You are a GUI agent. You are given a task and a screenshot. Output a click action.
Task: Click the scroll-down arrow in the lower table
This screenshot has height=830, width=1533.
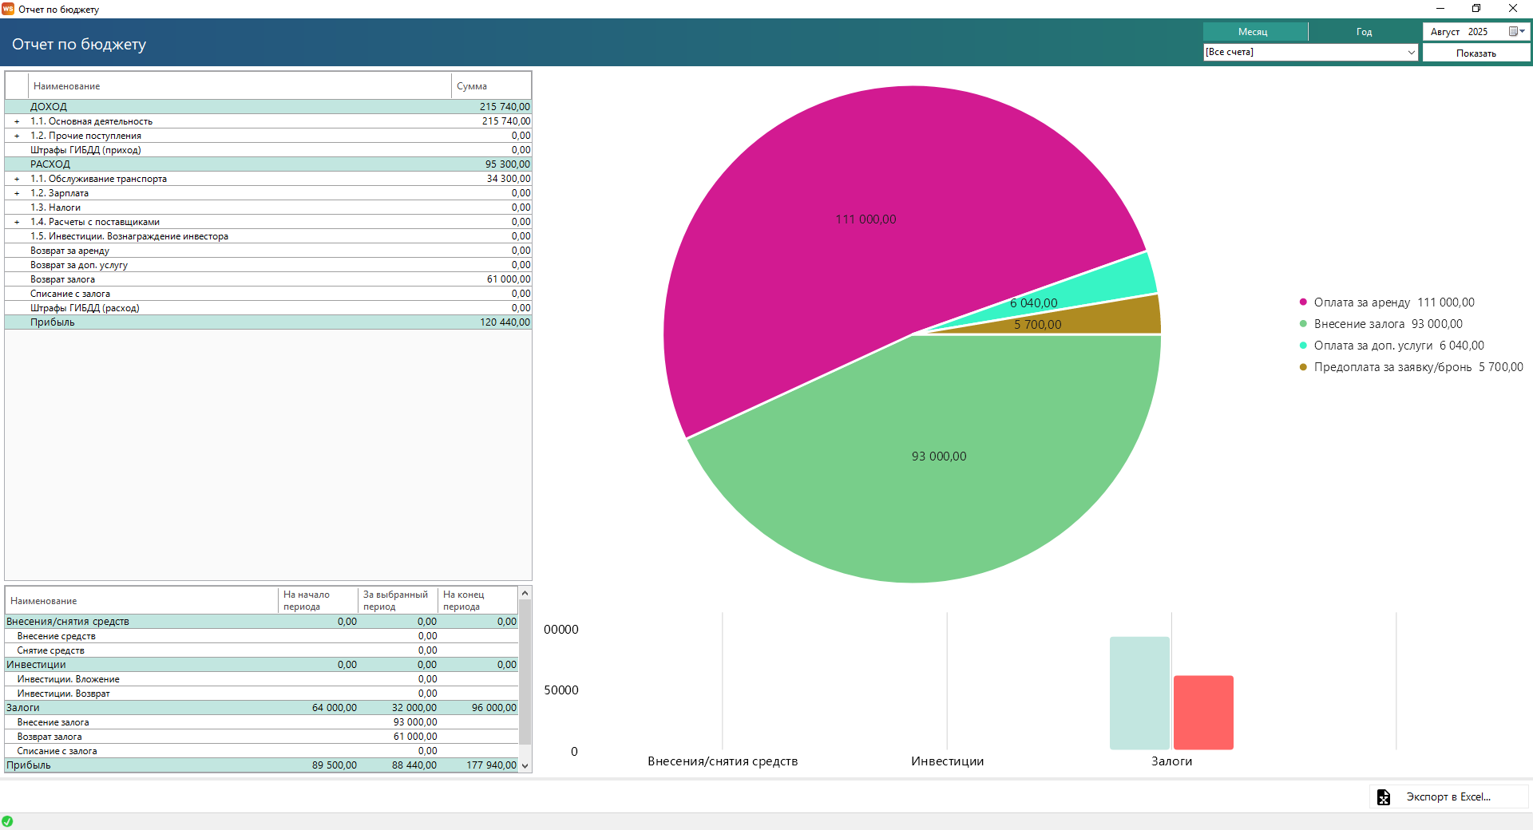[525, 765]
